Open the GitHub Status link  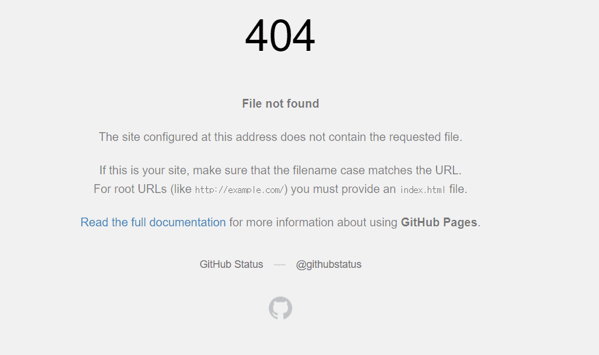pyautogui.click(x=231, y=264)
